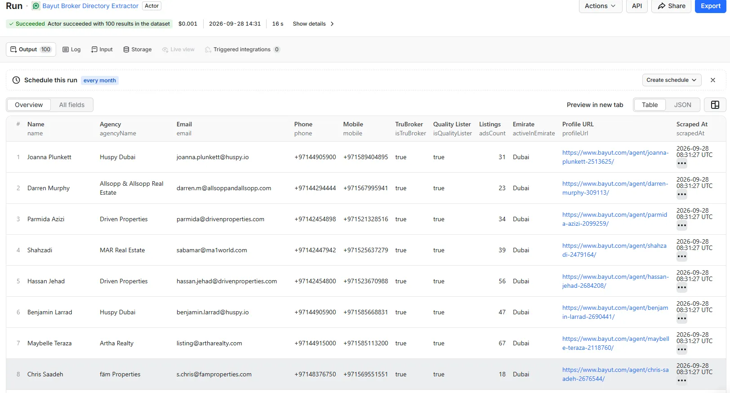Open the Bayut Broker Directory Extractor link
730x393 pixels.
pos(90,6)
